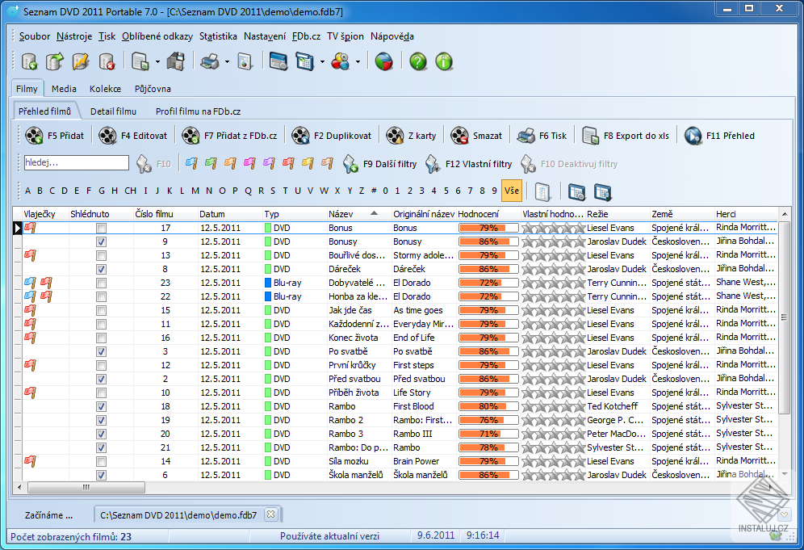
Task: Click F5 Přidat film button
Action: pos(54,136)
